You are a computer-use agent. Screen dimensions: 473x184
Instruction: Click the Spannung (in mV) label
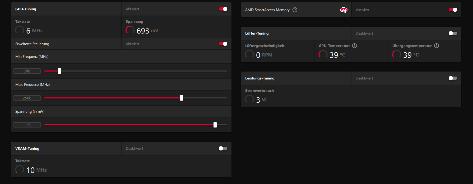[30, 111]
